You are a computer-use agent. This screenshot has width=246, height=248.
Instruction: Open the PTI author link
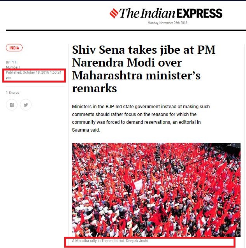coord(13,62)
